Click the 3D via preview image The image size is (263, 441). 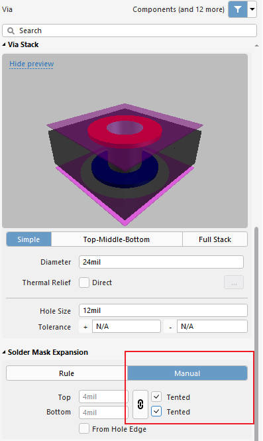(125, 141)
